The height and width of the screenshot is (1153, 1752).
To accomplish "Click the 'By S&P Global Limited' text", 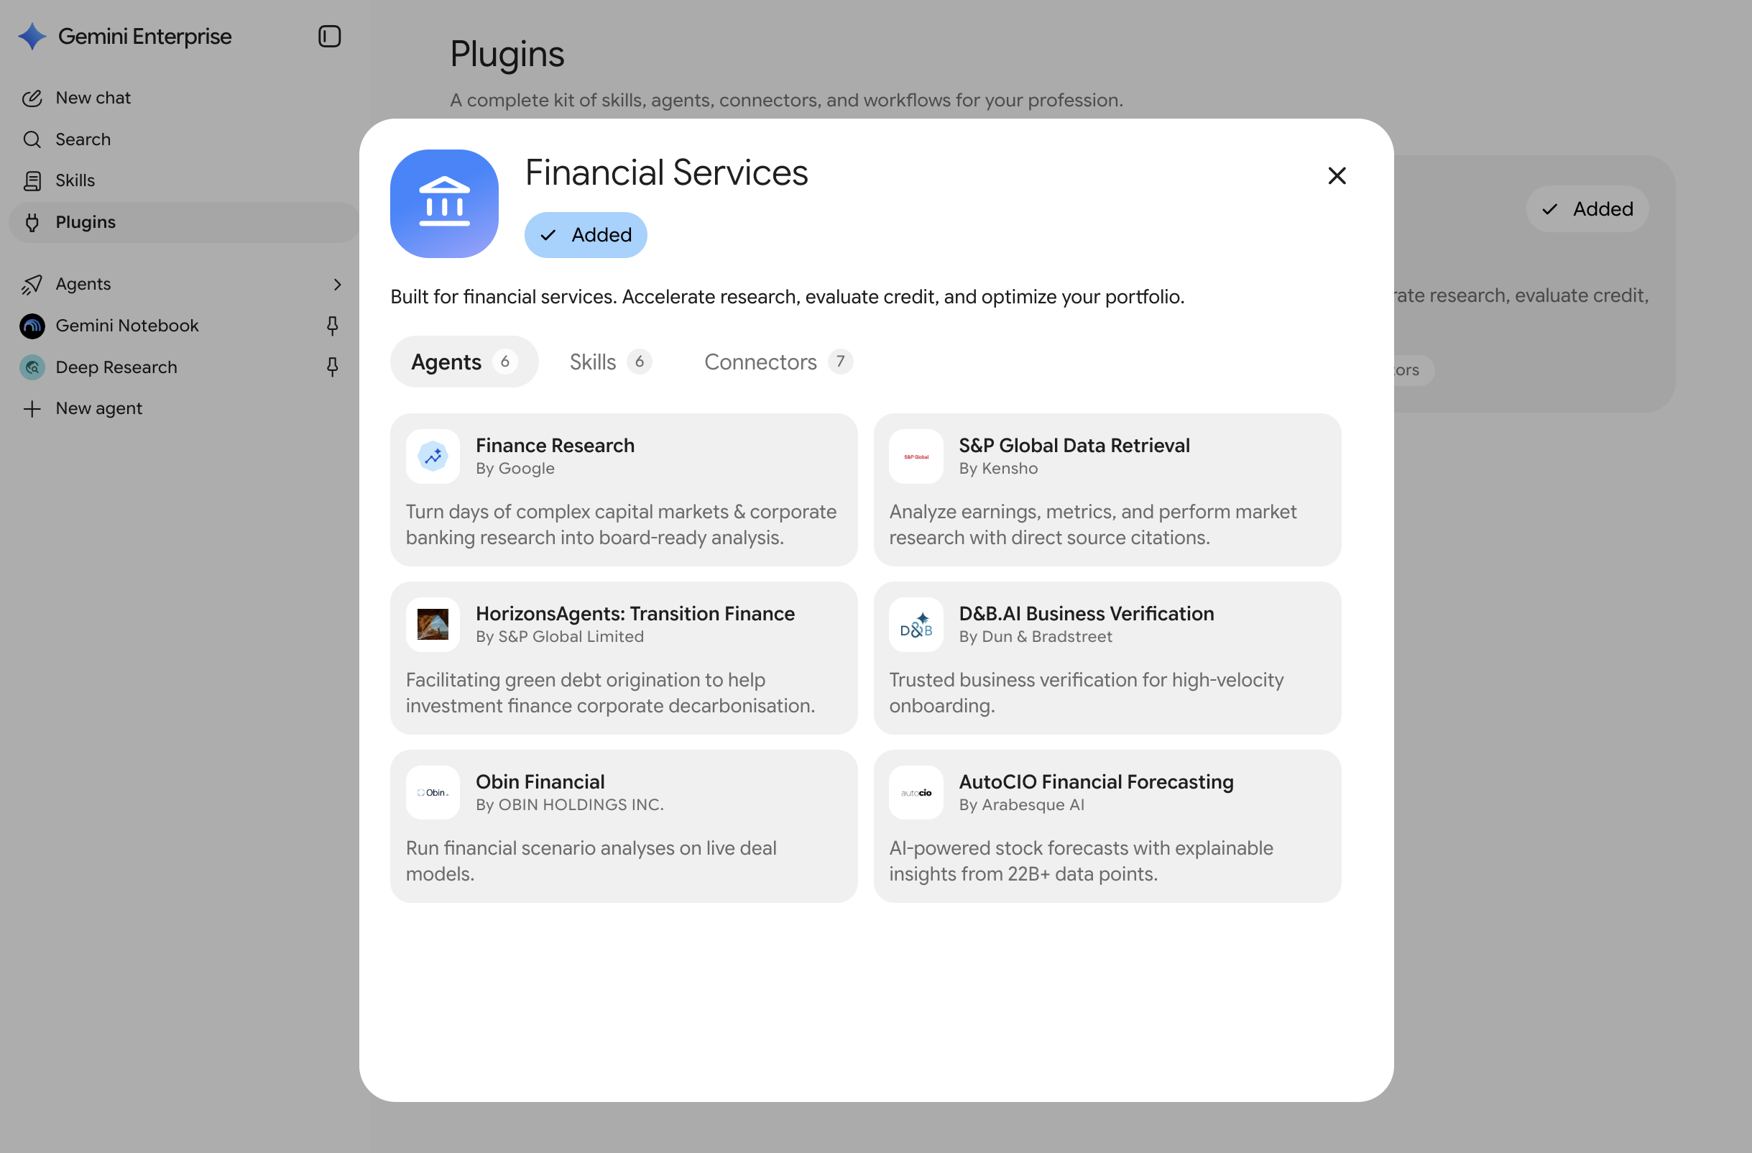I will (x=560, y=636).
